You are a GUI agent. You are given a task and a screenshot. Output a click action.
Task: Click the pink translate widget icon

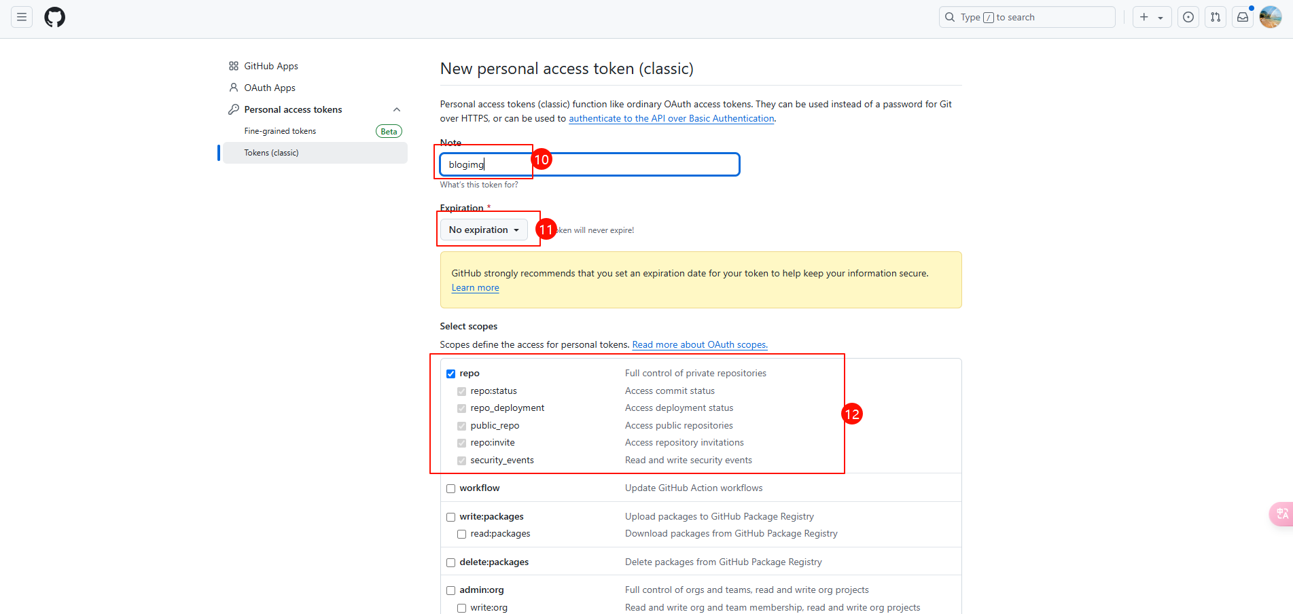tap(1281, 513)
